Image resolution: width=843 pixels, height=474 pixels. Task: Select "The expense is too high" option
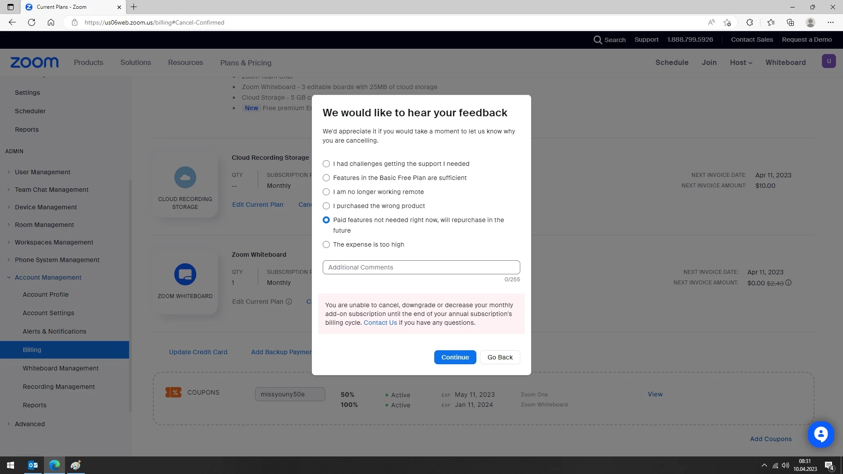coord(326,244)
